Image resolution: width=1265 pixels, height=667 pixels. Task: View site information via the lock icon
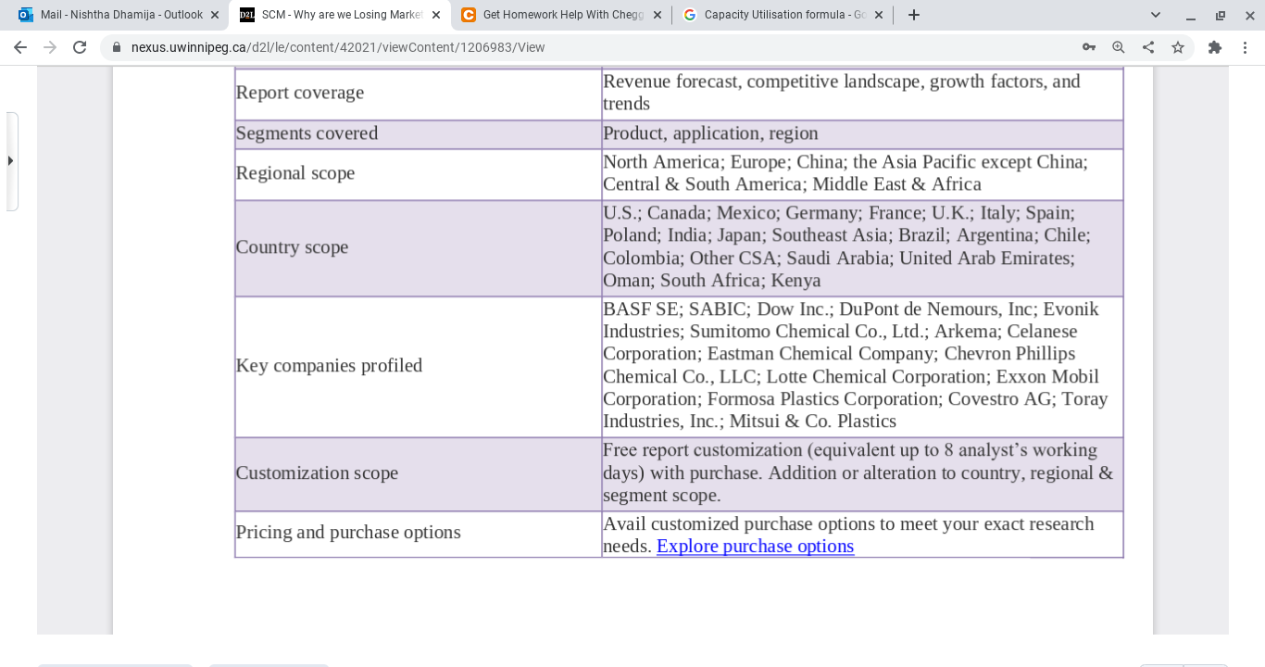(117, 47)
